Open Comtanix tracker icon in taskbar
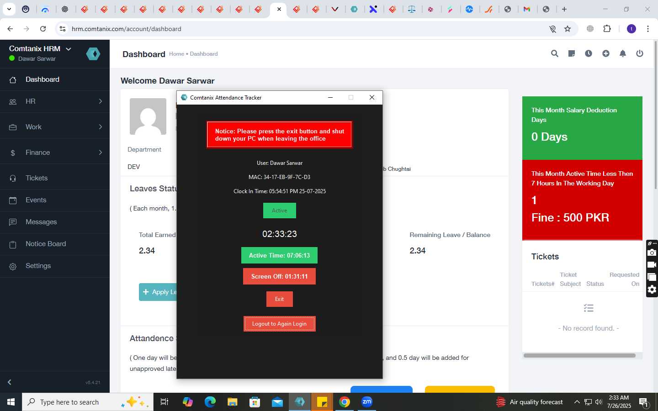This screenshot has height=411, width=658. pyautogui.click(x=300, y=402)
